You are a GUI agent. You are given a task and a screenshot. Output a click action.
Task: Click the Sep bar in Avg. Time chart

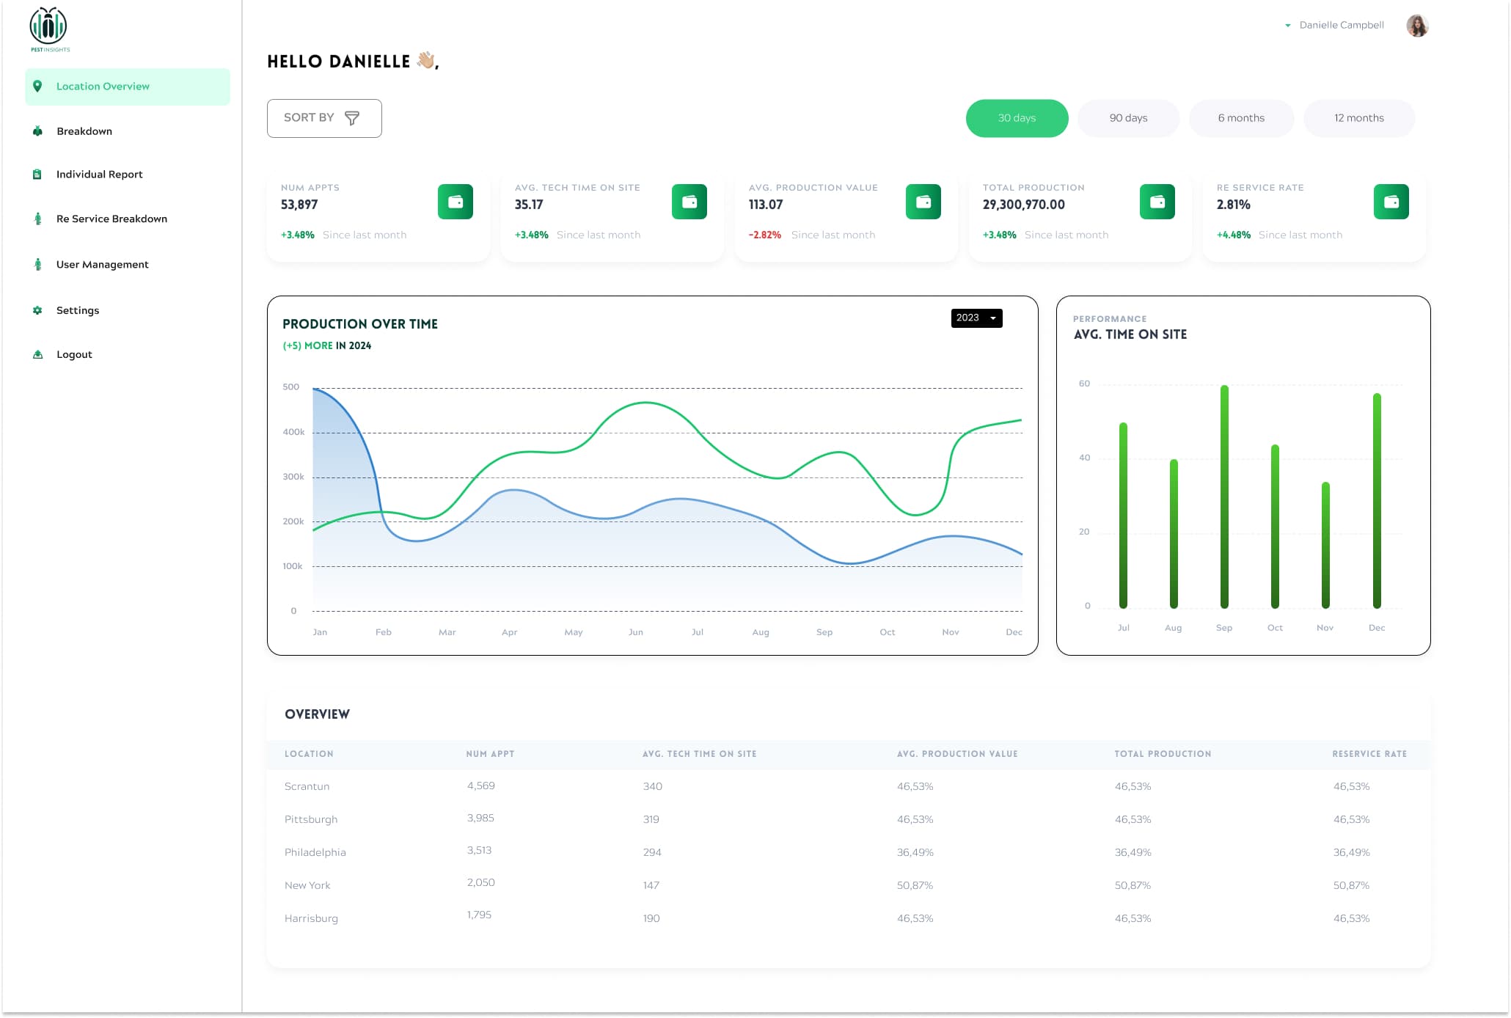point(1224,497)
